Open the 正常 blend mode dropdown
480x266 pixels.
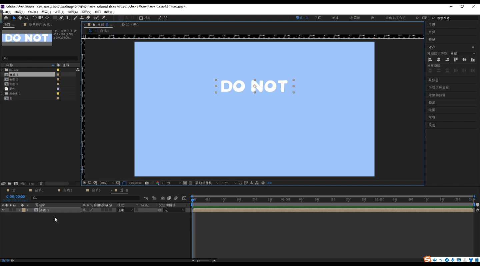pyautogui.click(x=125, y=210)
